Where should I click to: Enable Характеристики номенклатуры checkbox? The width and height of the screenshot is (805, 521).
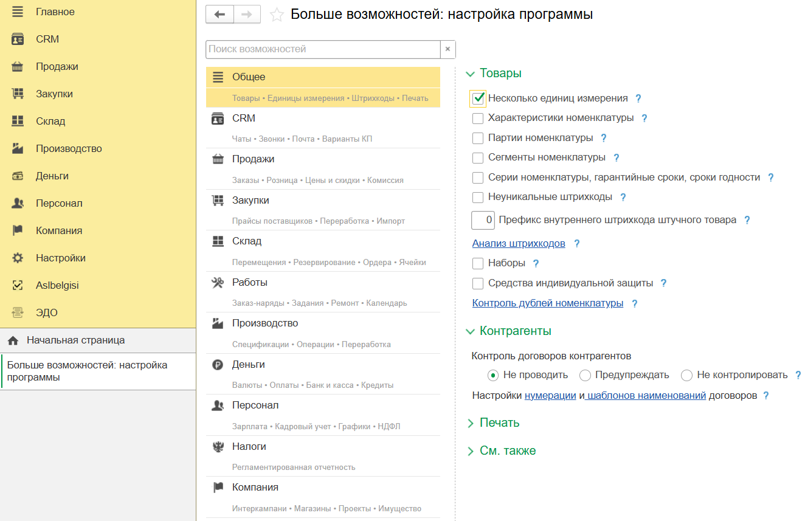tap(478, 118)
